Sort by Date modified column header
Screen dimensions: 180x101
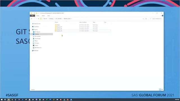pyautogui.click(x=83, y=22)
